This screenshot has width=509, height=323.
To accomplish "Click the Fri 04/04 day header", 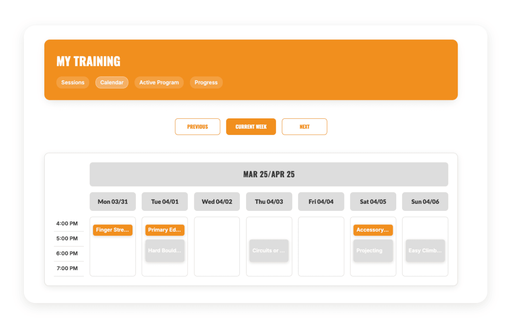I will point(321,202).
